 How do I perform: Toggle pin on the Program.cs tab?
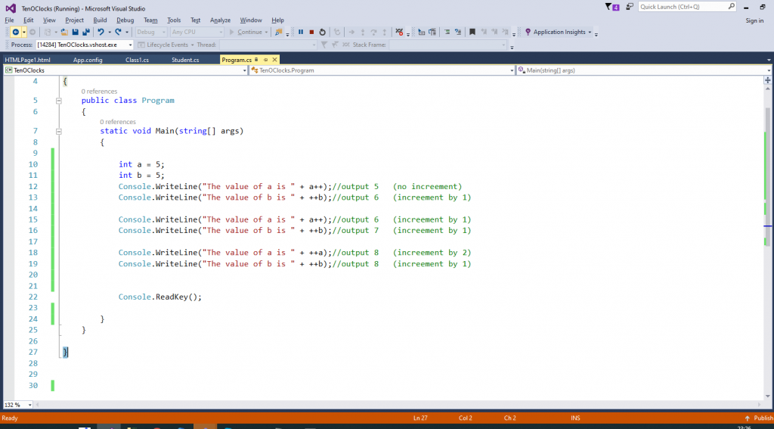(265, 60)
